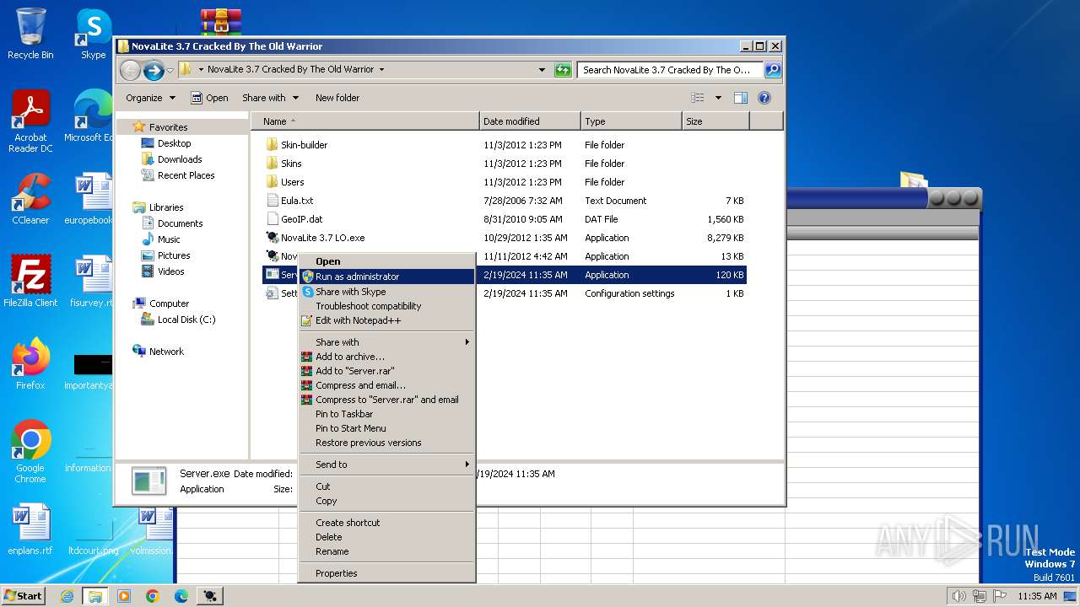1080x607 pixels.
Task: Choose Share with Skype
Action: pyautogui.click(x=386, y=292)
